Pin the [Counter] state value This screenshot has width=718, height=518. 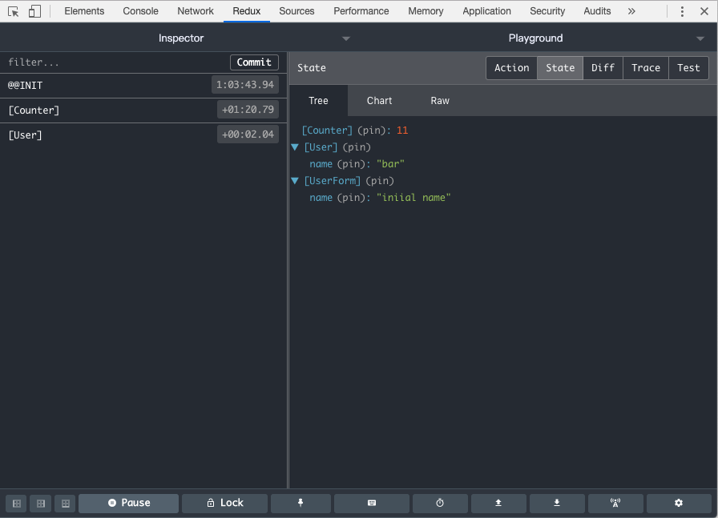[371, 131]
